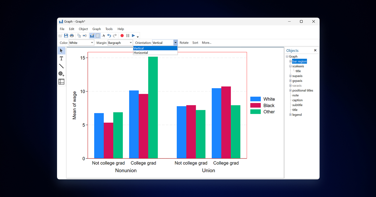Click the Save graph icon
The width and height of the screenshot is (376, 197).
[66, 36]
